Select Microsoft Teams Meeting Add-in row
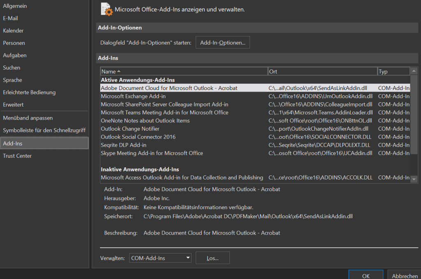This screenshot has width=421, height=279. click(x=255, y=113)
